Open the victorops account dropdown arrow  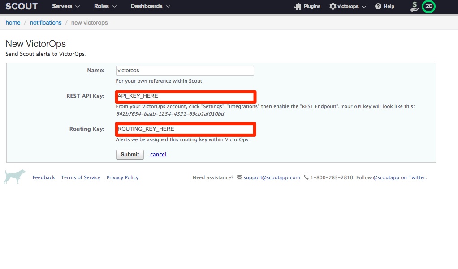tap(363, 7)
